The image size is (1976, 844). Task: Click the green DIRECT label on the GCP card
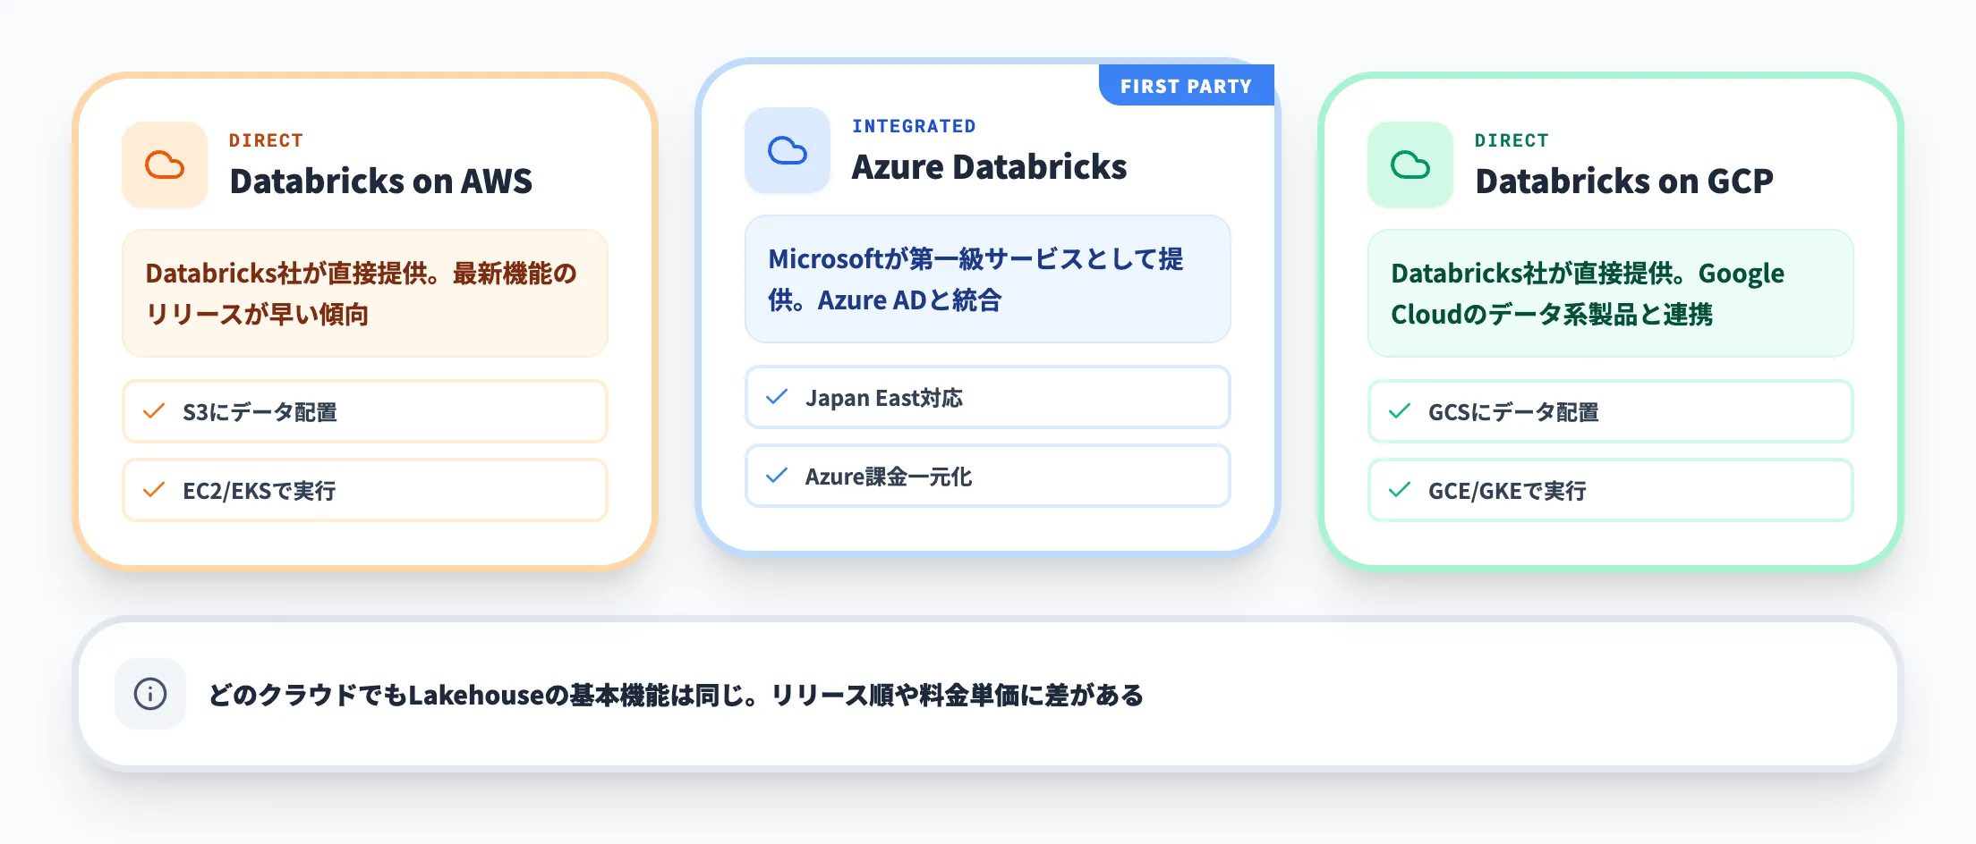(x=1512, y=139)
